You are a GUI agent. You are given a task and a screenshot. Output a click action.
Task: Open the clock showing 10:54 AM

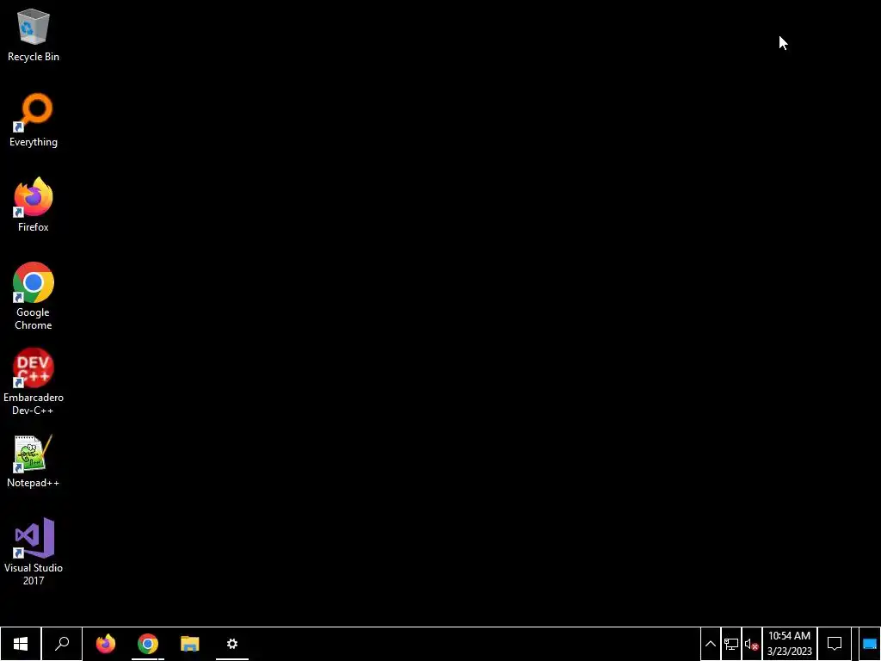[x=790, y=644]
